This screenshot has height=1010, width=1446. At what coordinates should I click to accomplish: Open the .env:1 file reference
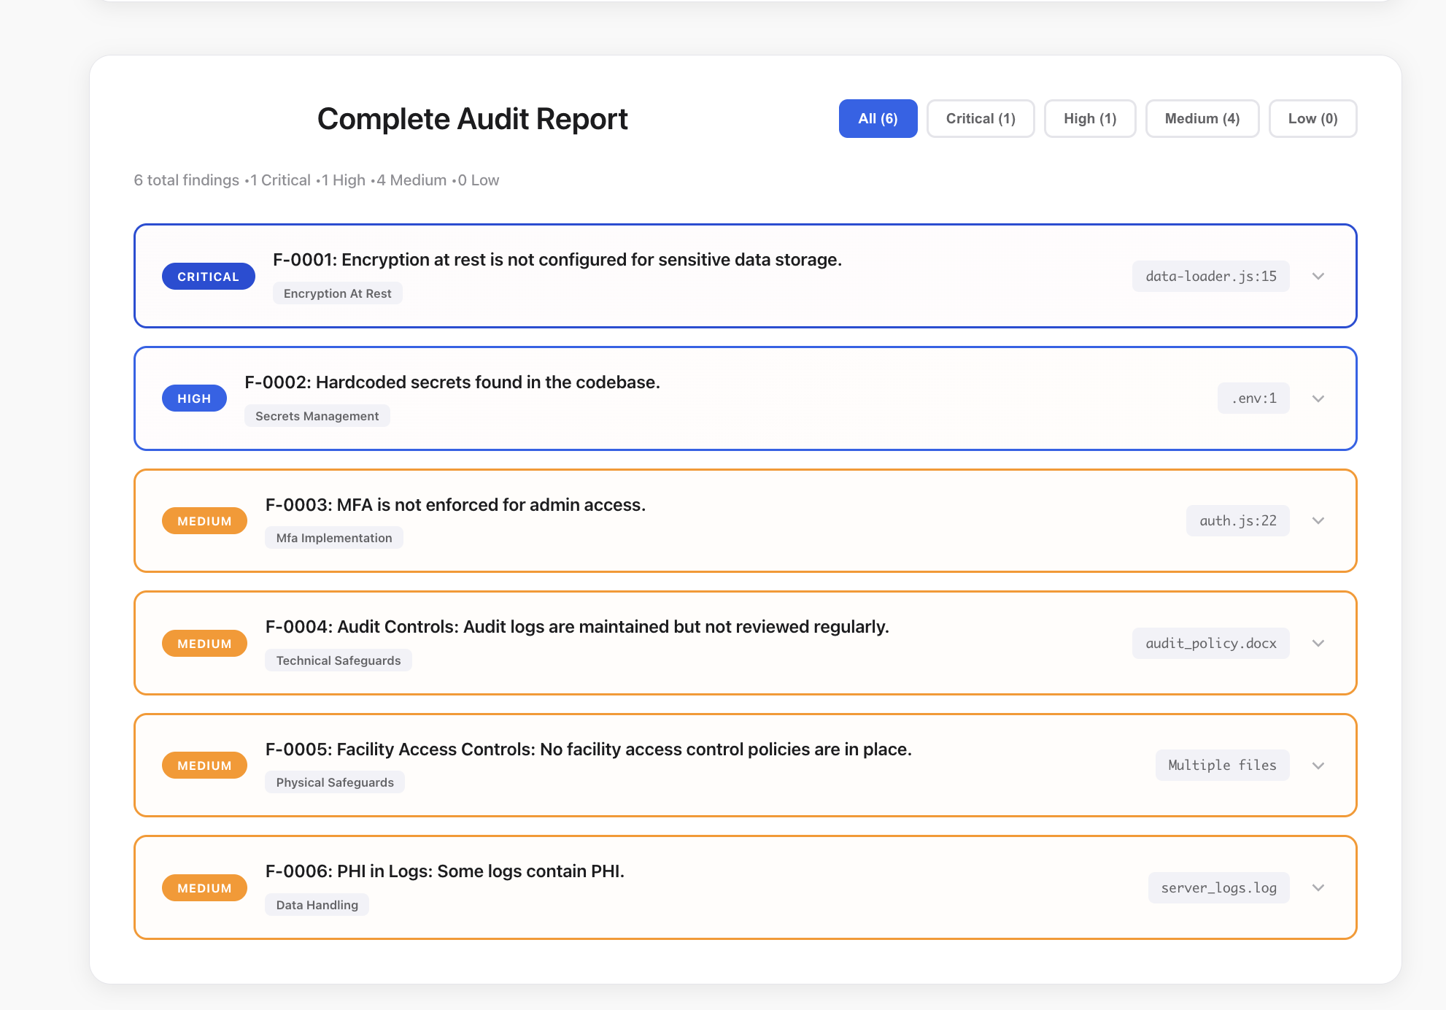point(1253,398)
